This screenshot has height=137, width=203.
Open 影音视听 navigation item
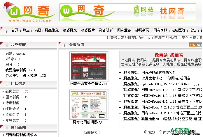[106, 30]
